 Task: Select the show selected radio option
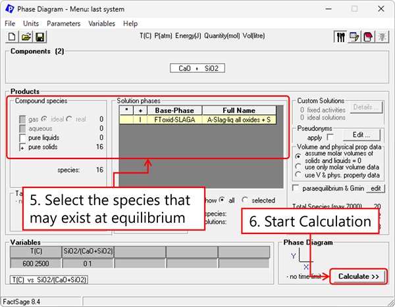(x=245, y=200)
